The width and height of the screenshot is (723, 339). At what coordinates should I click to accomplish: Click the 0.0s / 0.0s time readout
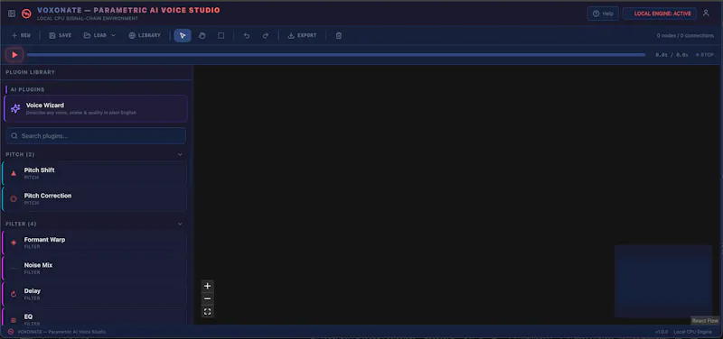[x=671, y=55]
